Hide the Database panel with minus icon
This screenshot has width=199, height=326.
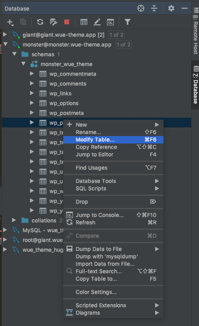(x=185, y=8)
